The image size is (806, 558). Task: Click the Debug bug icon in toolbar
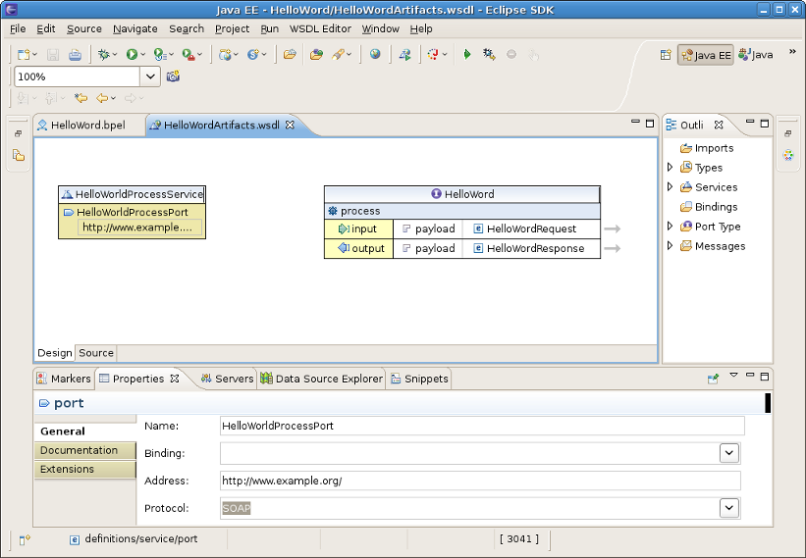[102, 55]
